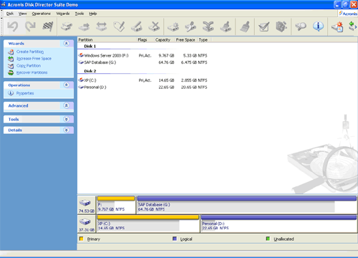Select F: partition block in disk map

(x=116, y=205)
